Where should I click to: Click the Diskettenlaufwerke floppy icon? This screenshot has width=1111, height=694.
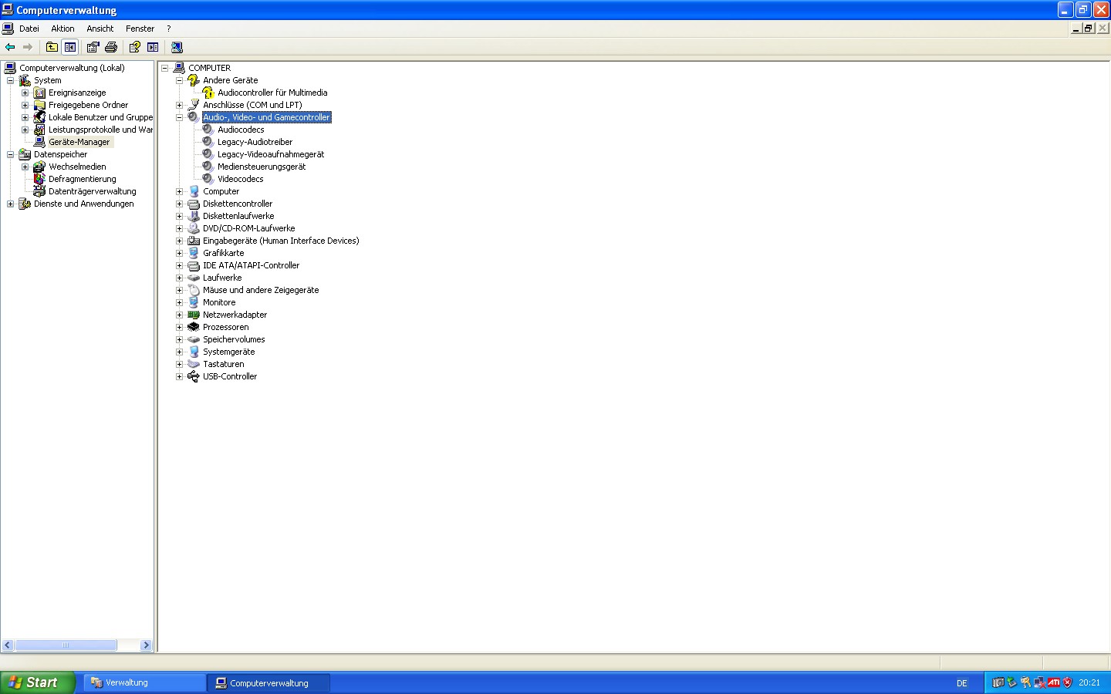coord(194,216)
